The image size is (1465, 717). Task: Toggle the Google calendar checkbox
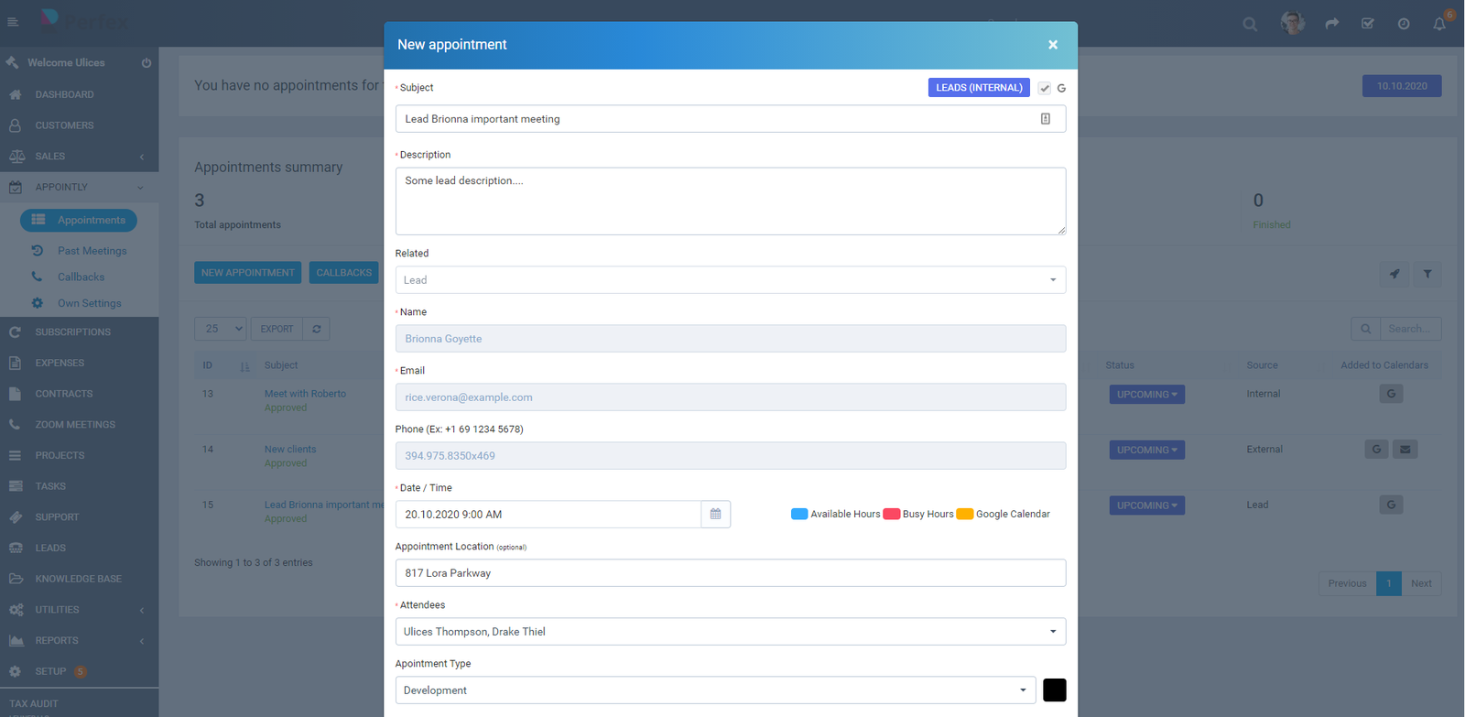1045,88
